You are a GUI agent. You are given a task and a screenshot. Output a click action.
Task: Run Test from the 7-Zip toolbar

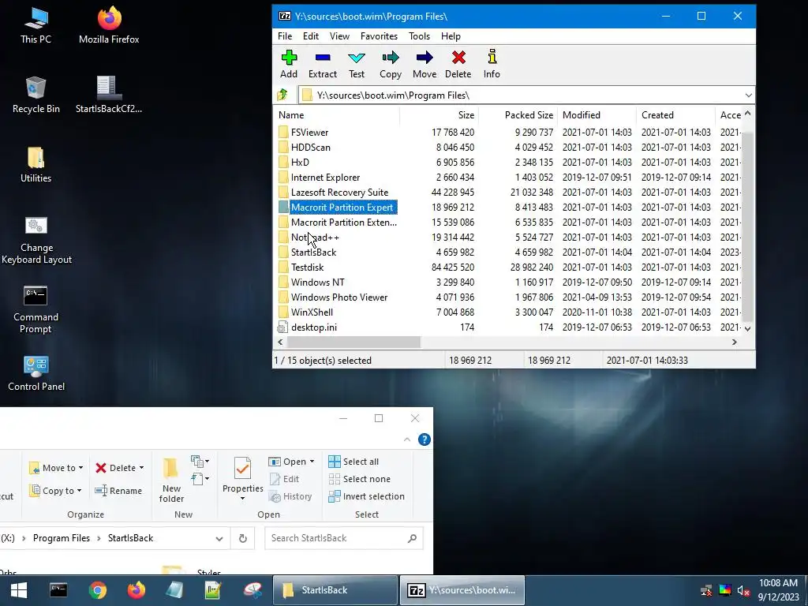[x=357, y=64]
